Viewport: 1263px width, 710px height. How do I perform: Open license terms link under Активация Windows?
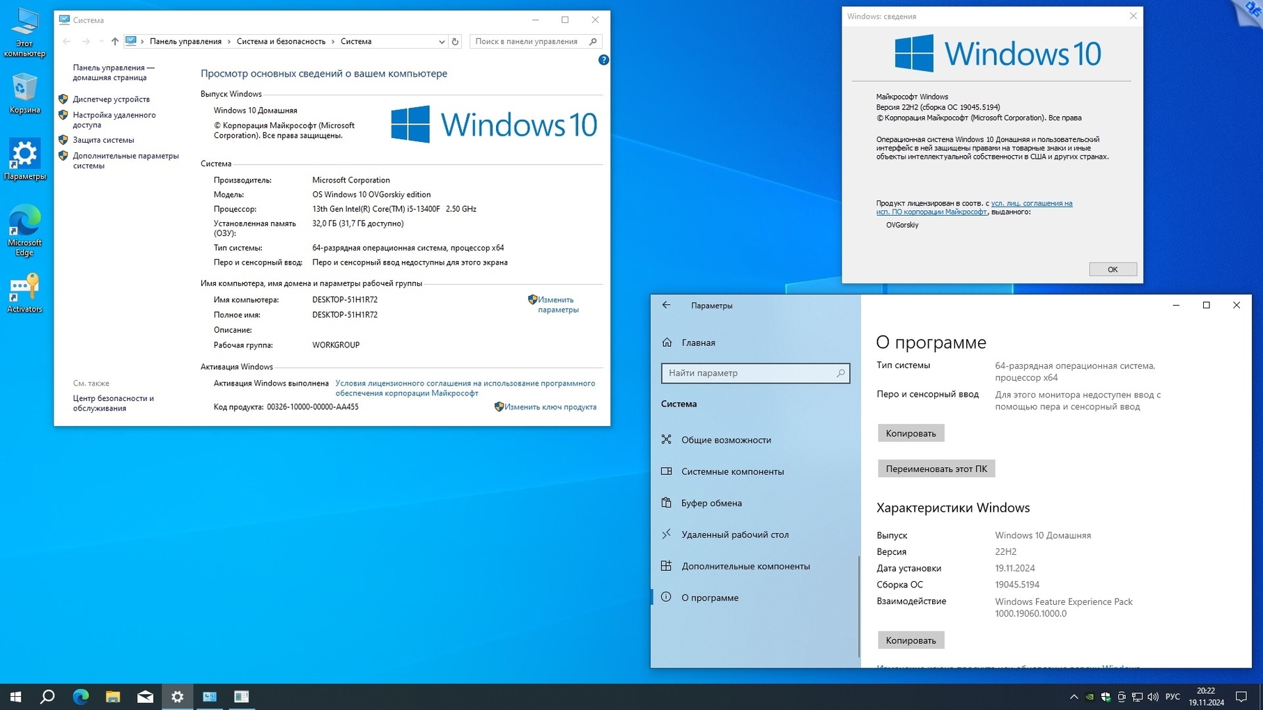click(x=465, y=388)
